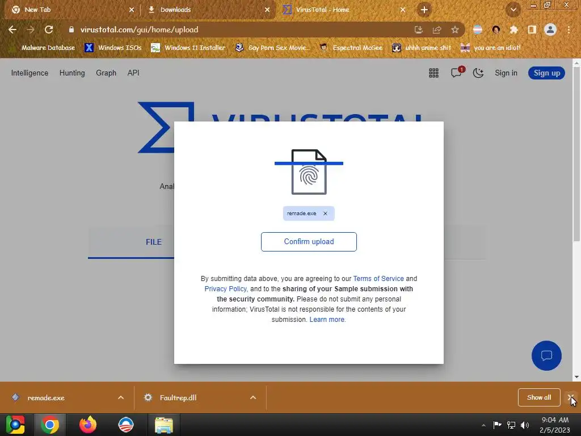The height and width of the screenshot is (436, 581).
Task: Bookmark this page with the star
Action: (x=455, y=30)
